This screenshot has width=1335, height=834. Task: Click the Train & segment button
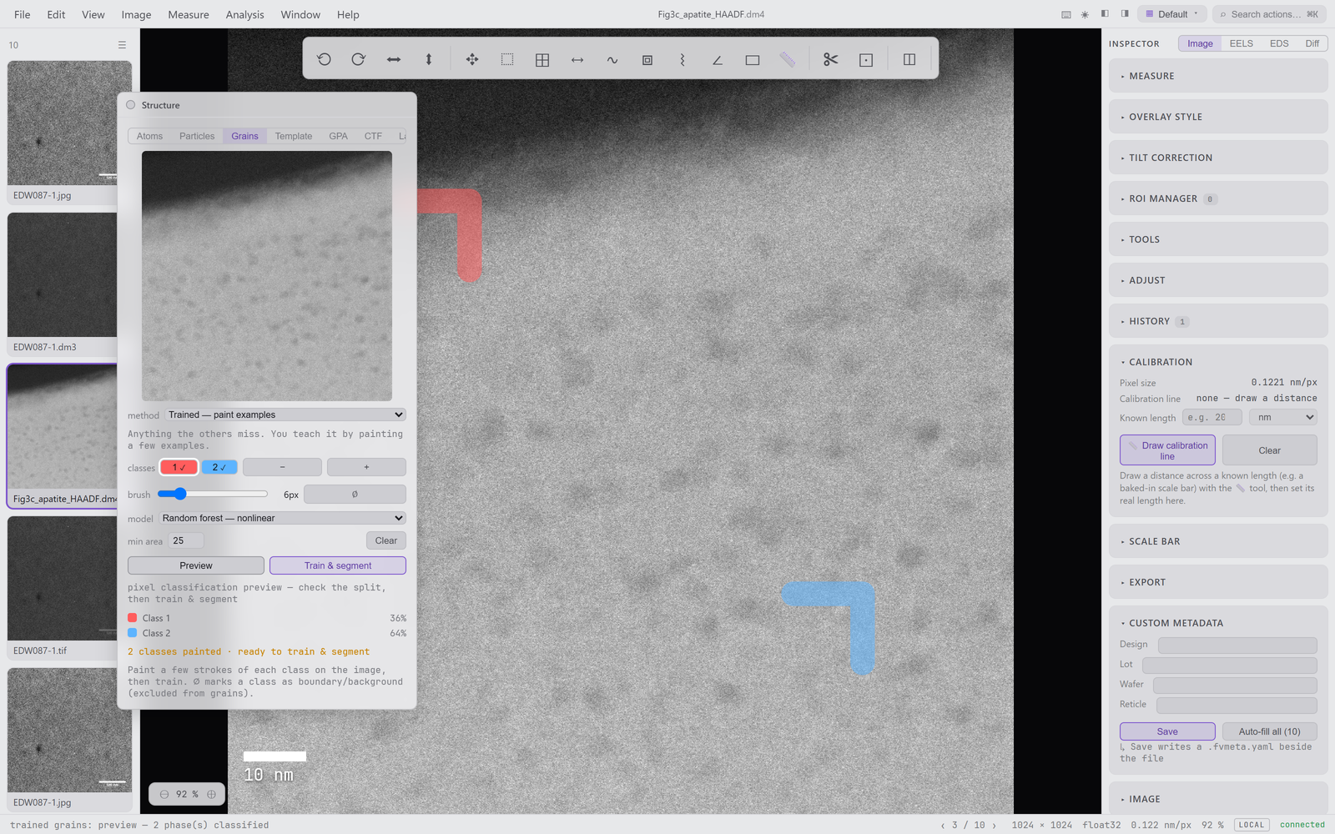338,565
